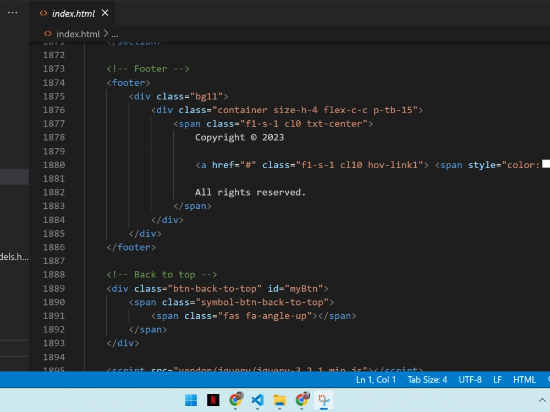Click the Footer comment on line 1873

tap(147, 69)
